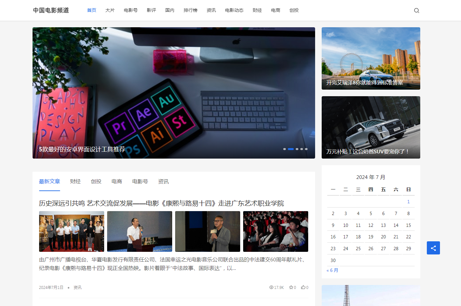Click calendar day 30

coord(333,260)
